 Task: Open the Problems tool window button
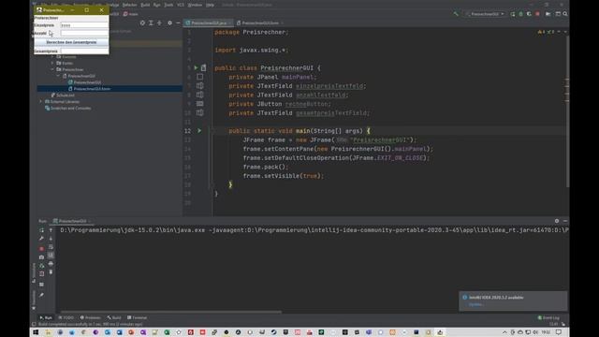pos(90,317)
